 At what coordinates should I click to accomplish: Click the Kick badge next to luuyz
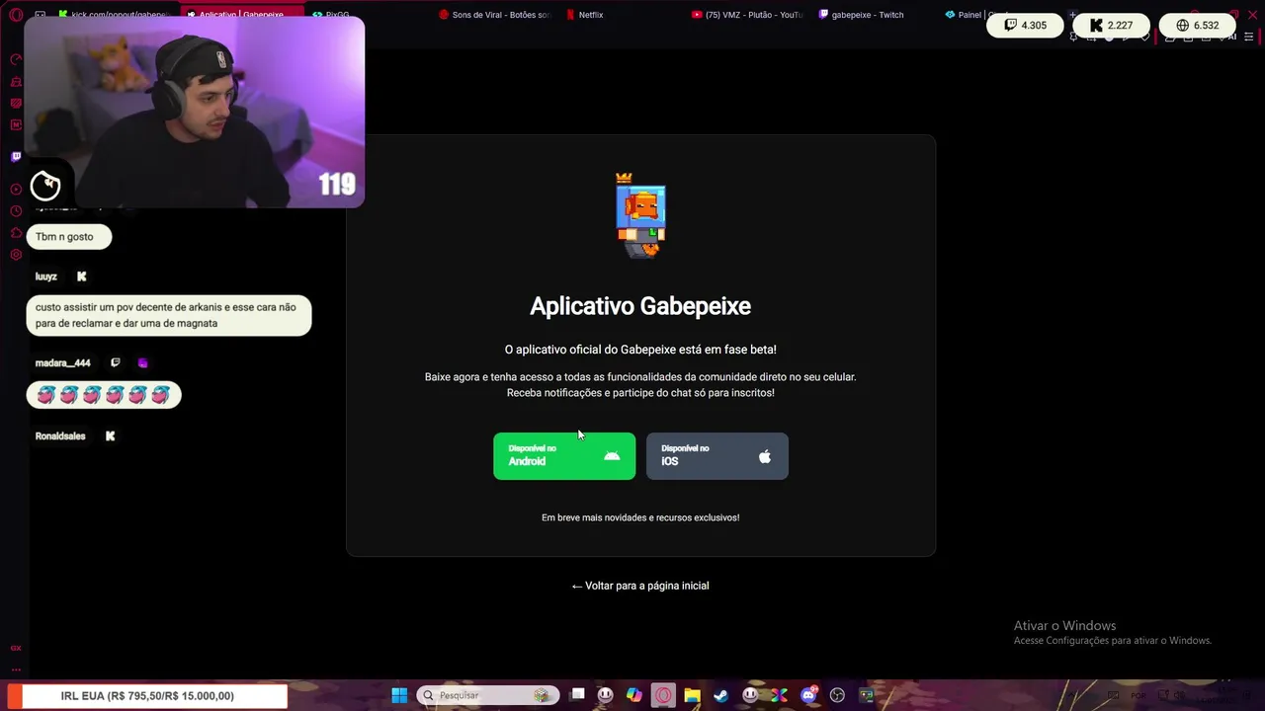(x=82, y=276)
